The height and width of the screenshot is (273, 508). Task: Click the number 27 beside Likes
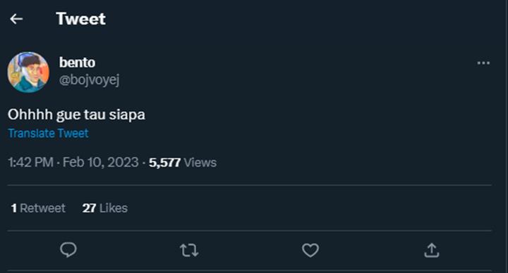point(89,208)
